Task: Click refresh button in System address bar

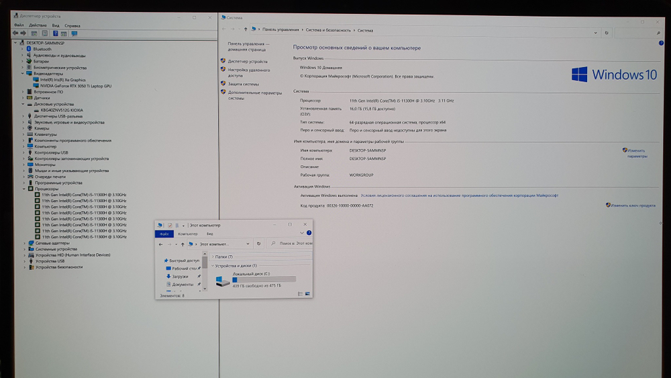Action: pyautogui.click(x=607, y=32)
